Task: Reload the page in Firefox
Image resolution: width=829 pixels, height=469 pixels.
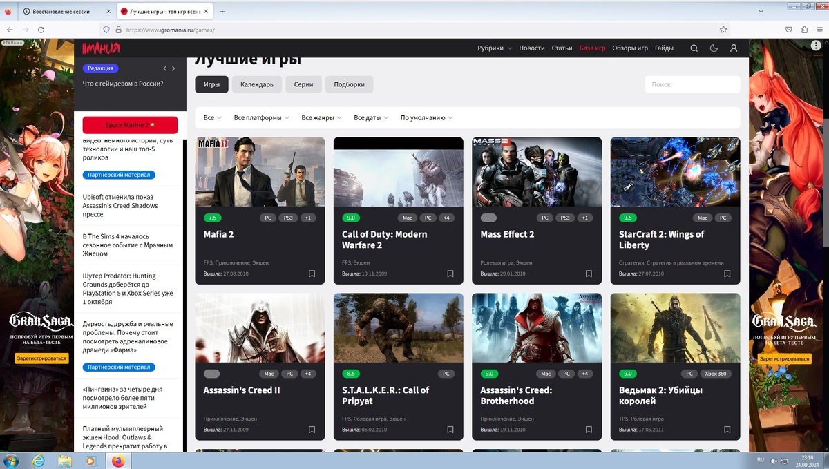Action: coord(41,30)
